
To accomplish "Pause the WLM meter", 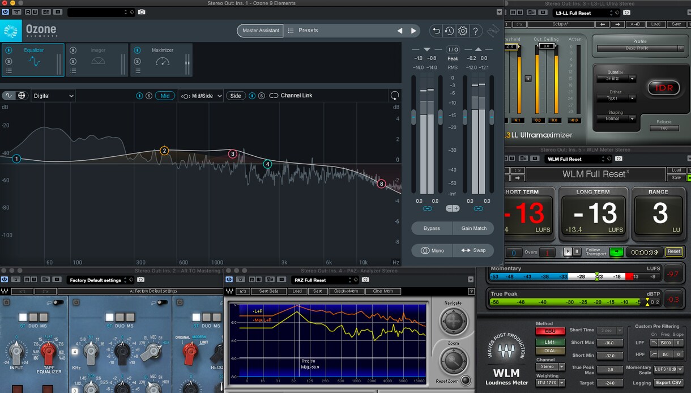I will point(577,251).
